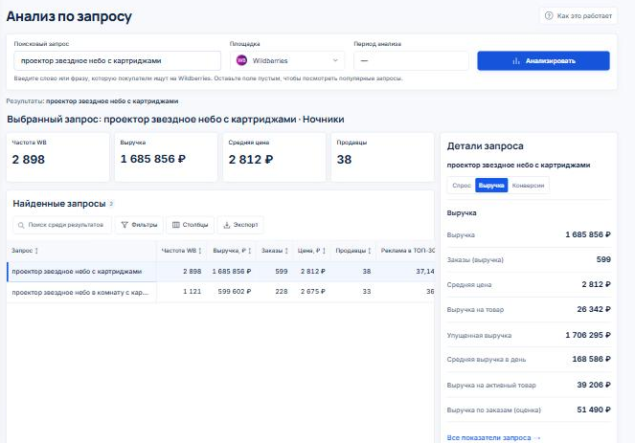Click Выручка на активный товар value 39 206 ₽
The image size is (635, 443).
tap(594, 385)
